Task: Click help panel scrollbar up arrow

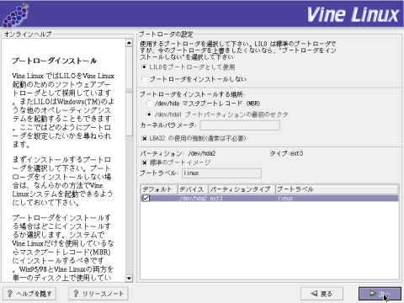Action: [x=129, y=43]
